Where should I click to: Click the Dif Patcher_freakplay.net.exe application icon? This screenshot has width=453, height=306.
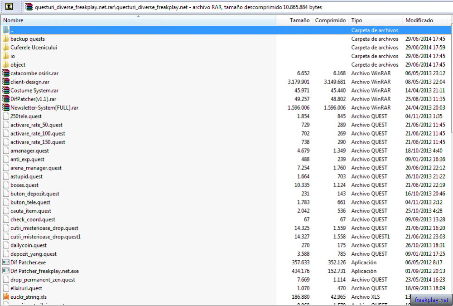[x=6, y=271]
